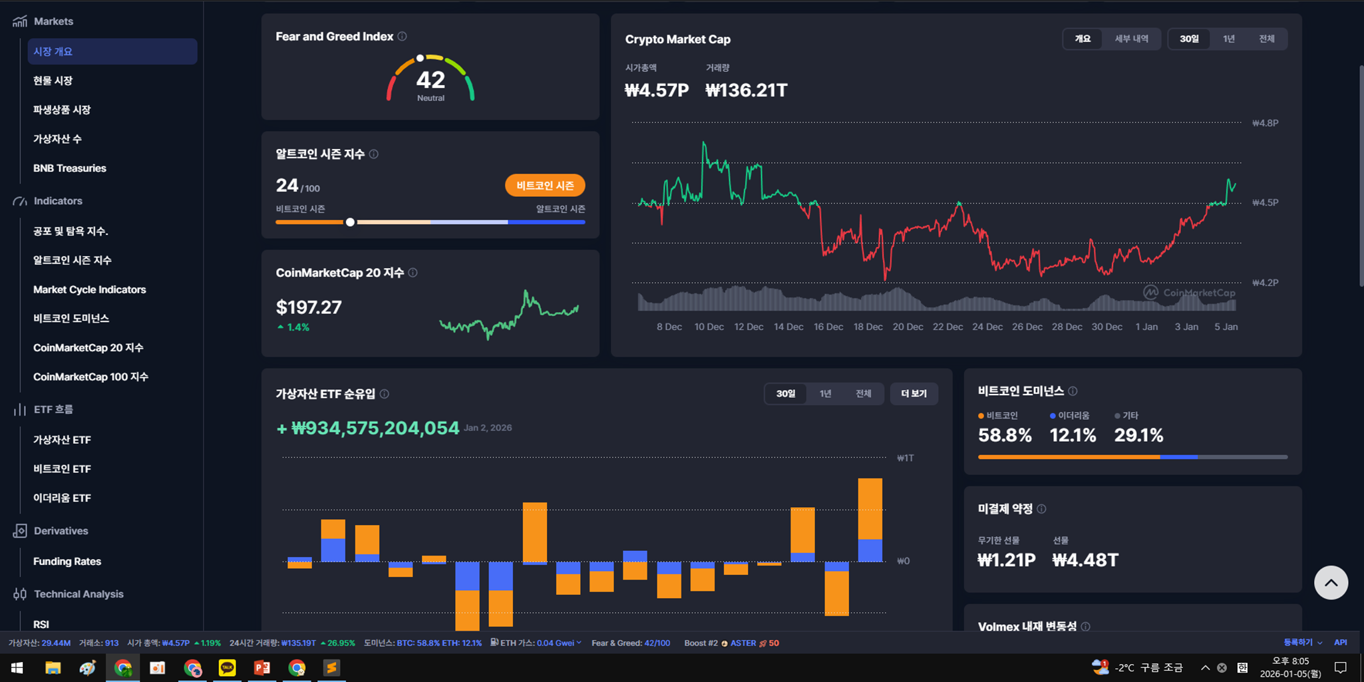Image resolution: width=1364 pixels, height=682 pixels.
Task: Click 도미넌스 BTC: 58.8% in the status bar
Action: [401, 643]
